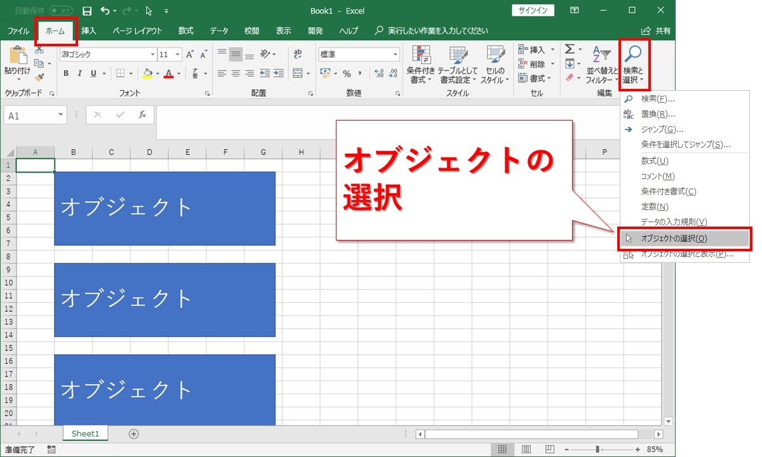762x457 pixels.
Task: Switch to Page Layout view
Action: (526, 449)
